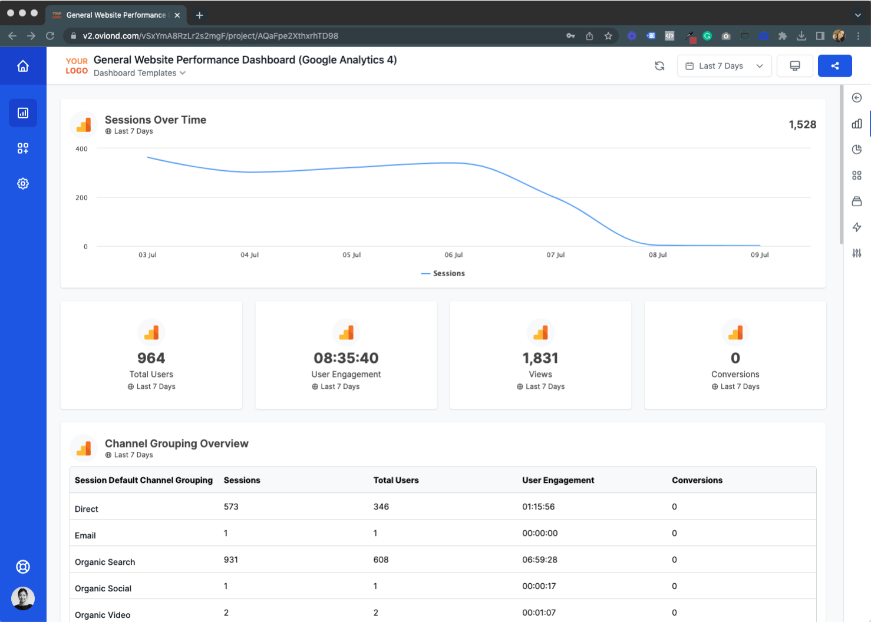Toggle the Sessions legend under the chart
871x622 pixels.
[443, 273]
